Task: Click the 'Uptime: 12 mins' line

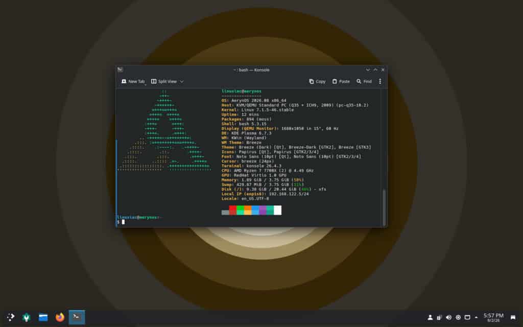Action: [240, 114]
